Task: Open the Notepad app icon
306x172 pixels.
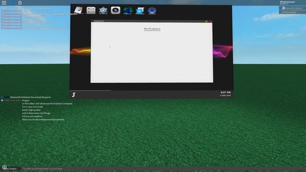Action: 78,10
